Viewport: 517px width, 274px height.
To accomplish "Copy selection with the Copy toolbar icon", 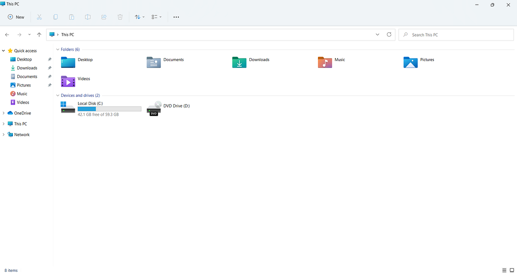I will click(56, 17).
